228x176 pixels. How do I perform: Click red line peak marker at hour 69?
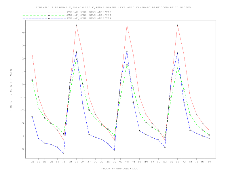(x=178, y=25)
